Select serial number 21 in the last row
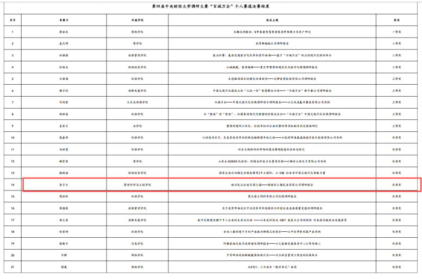This screenshot has width=422, height=279. coord(12,268)
